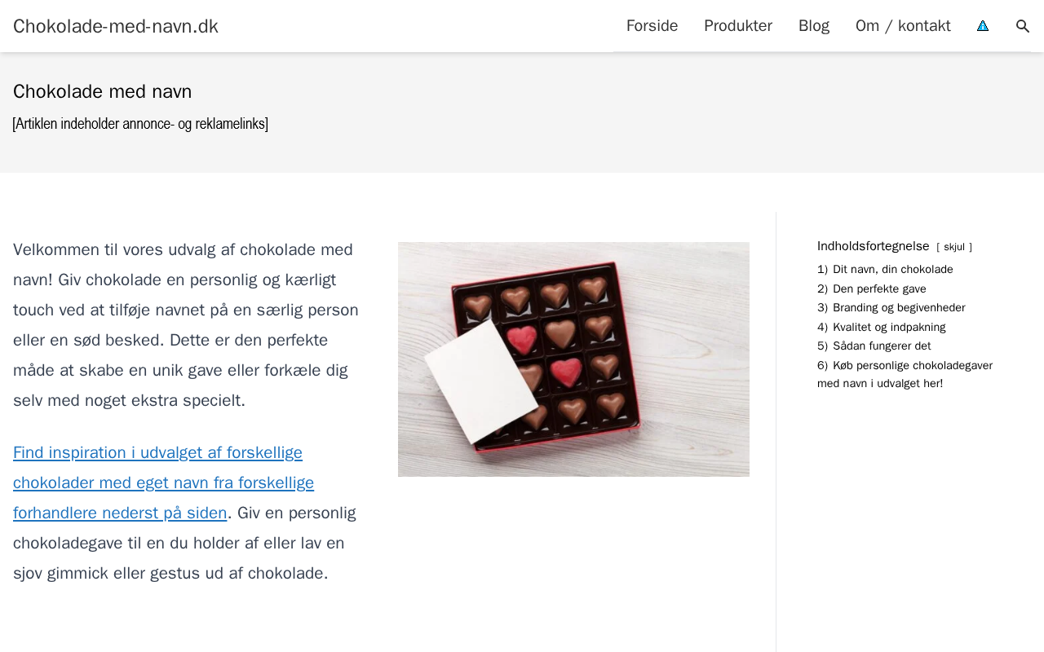Follow the Find inspiration i udvalget link
The image size is (1044, 652).
click(163, 482)
